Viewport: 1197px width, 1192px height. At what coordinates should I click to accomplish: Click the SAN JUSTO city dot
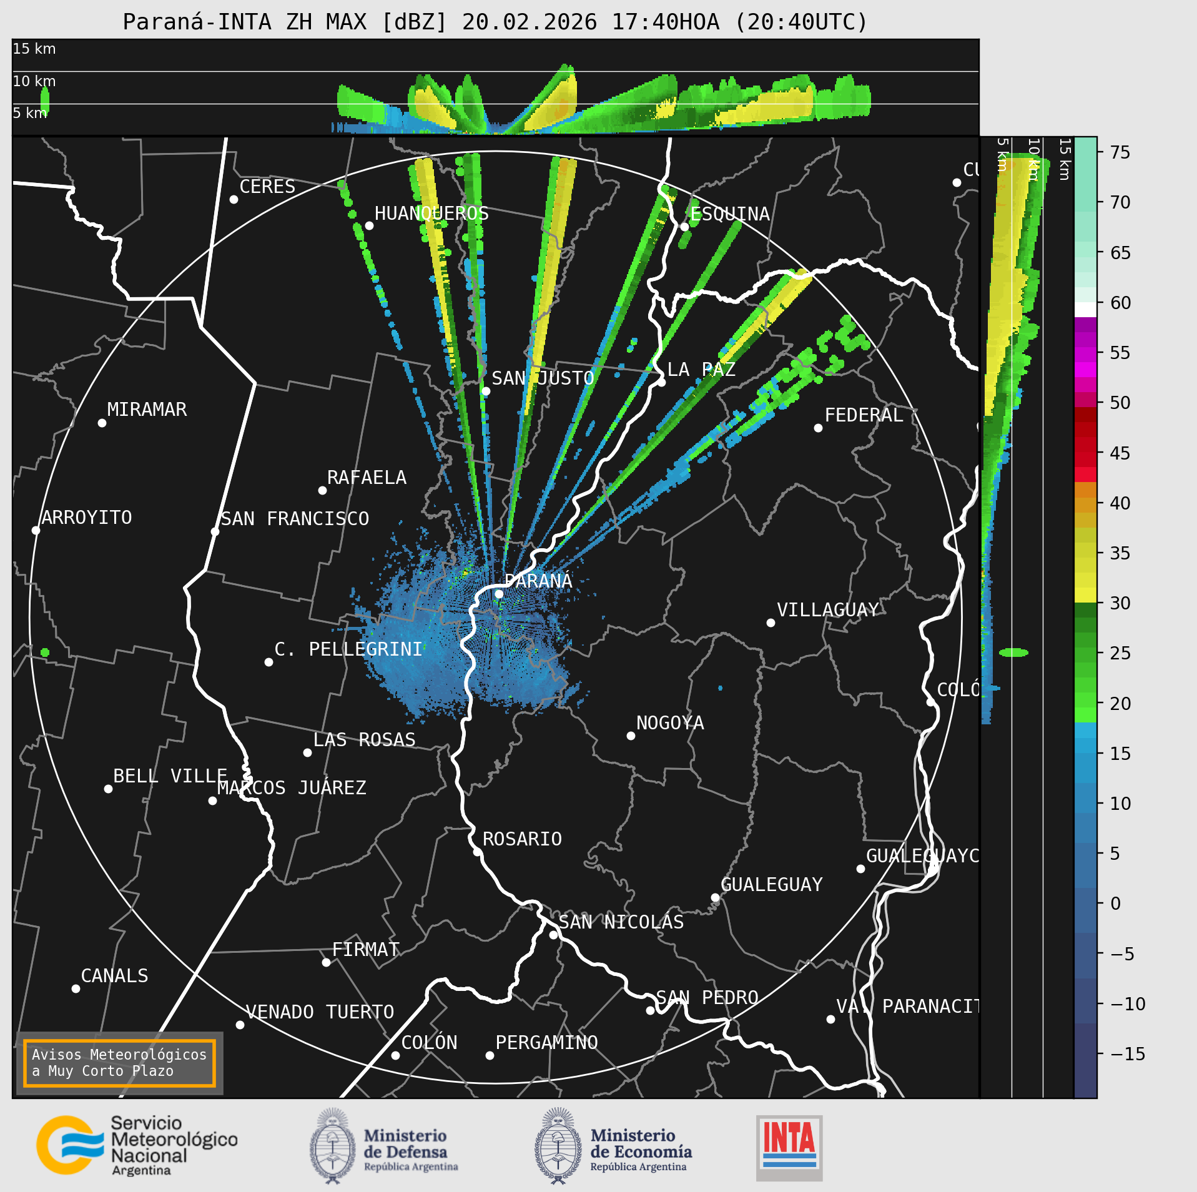pyautogui.click(x=486, y=391)
